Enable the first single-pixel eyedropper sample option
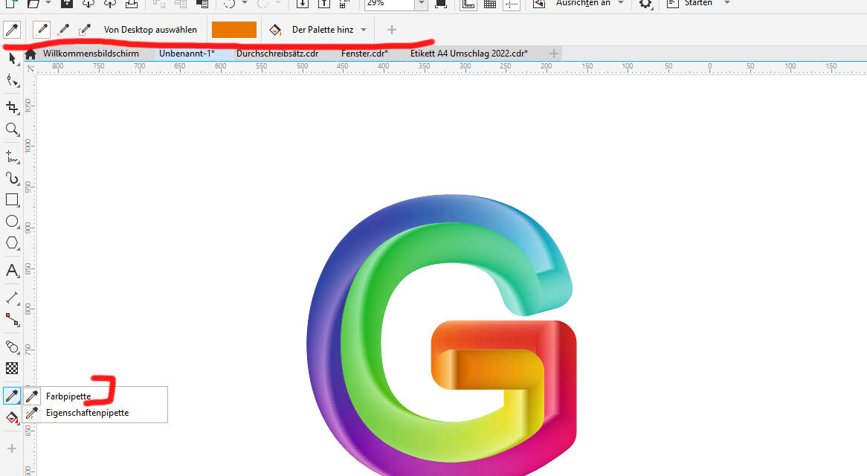Image resolution: width=867 pixels, height=476 pixels. point(42,30)
